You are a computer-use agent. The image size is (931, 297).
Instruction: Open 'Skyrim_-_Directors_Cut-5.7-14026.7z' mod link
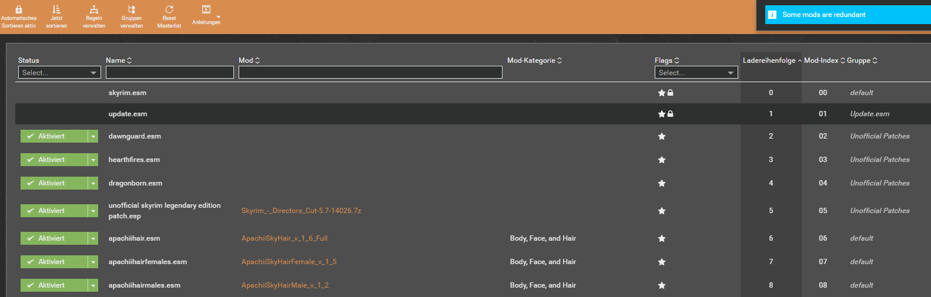(301, 211)
